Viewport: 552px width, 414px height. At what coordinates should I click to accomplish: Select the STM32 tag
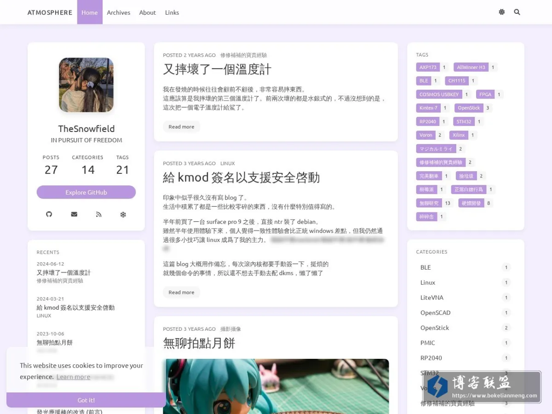464,121
